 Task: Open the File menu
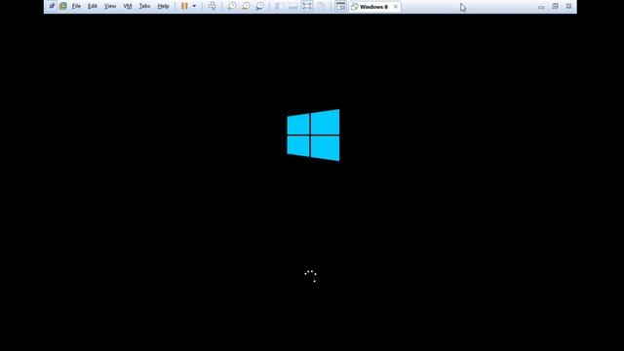tap(76, 6)
